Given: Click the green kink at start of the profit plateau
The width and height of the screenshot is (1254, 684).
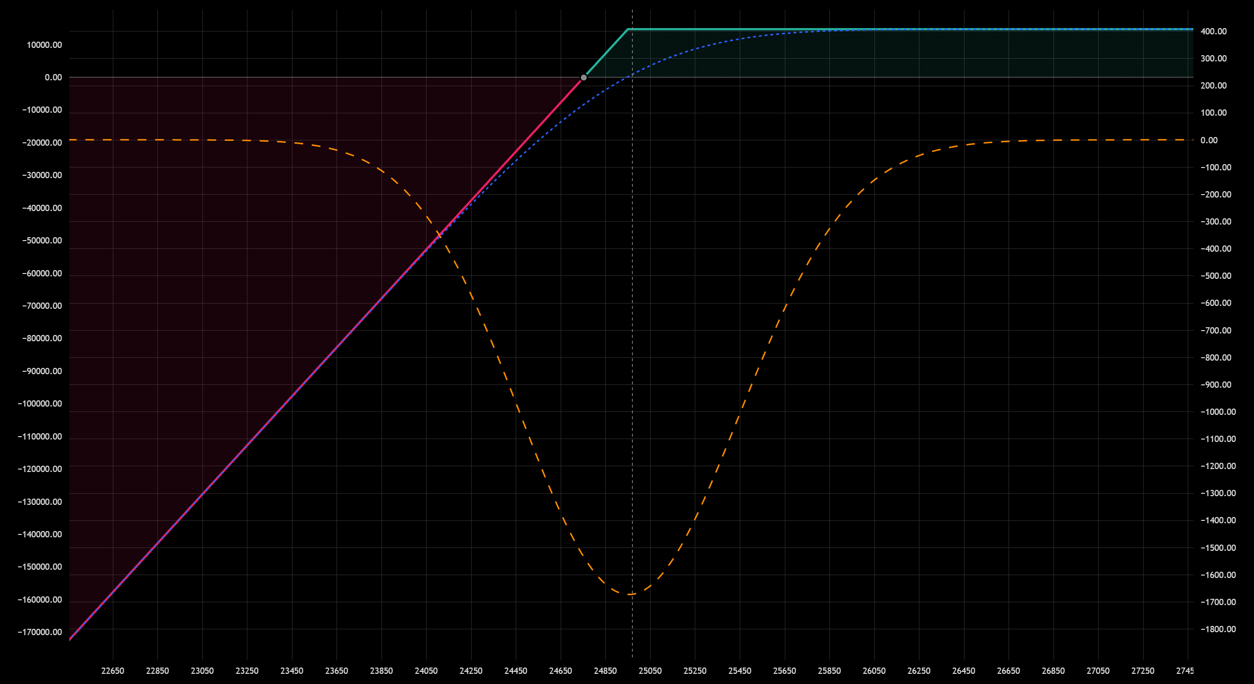Looking at the screenshot, I should (x=627, y=29).
